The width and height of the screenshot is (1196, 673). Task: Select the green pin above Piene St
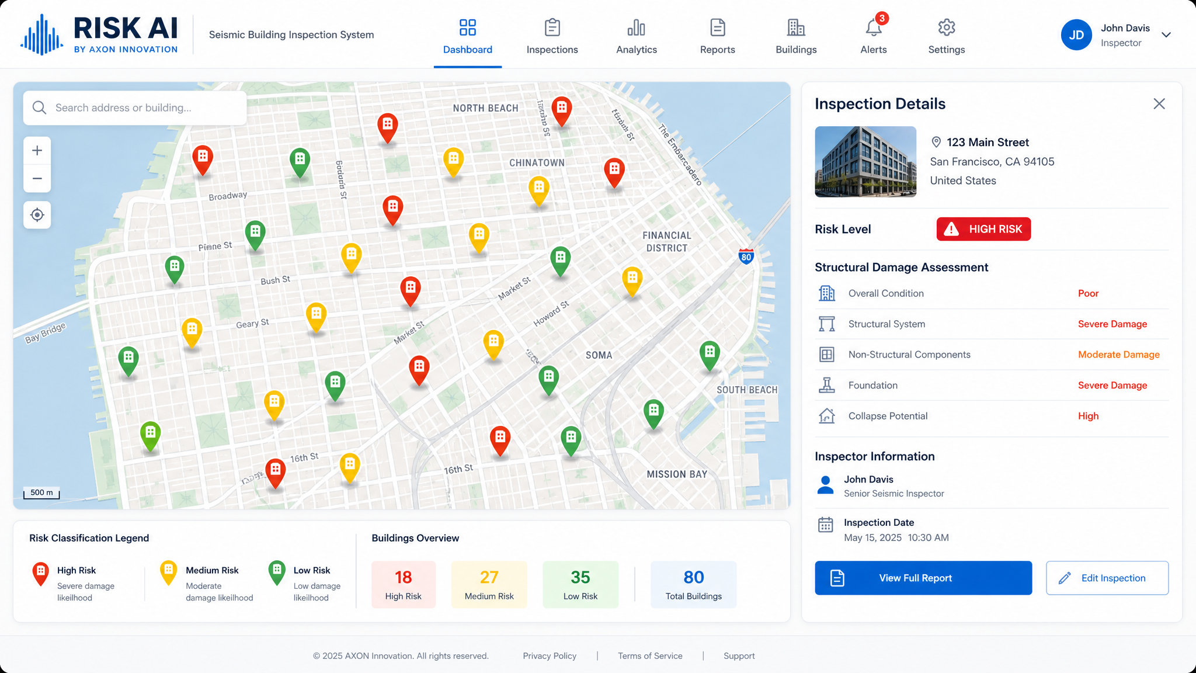tap(255, 234)
